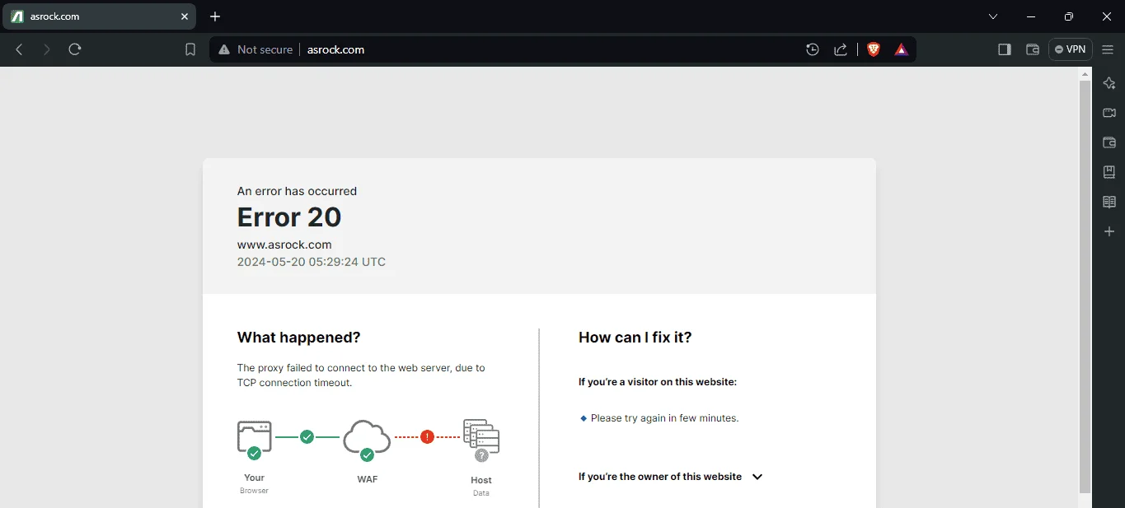Open the Wallet icon in sidebar
The width and height of the screenshot is (1125, 508).
point(1109,142)
